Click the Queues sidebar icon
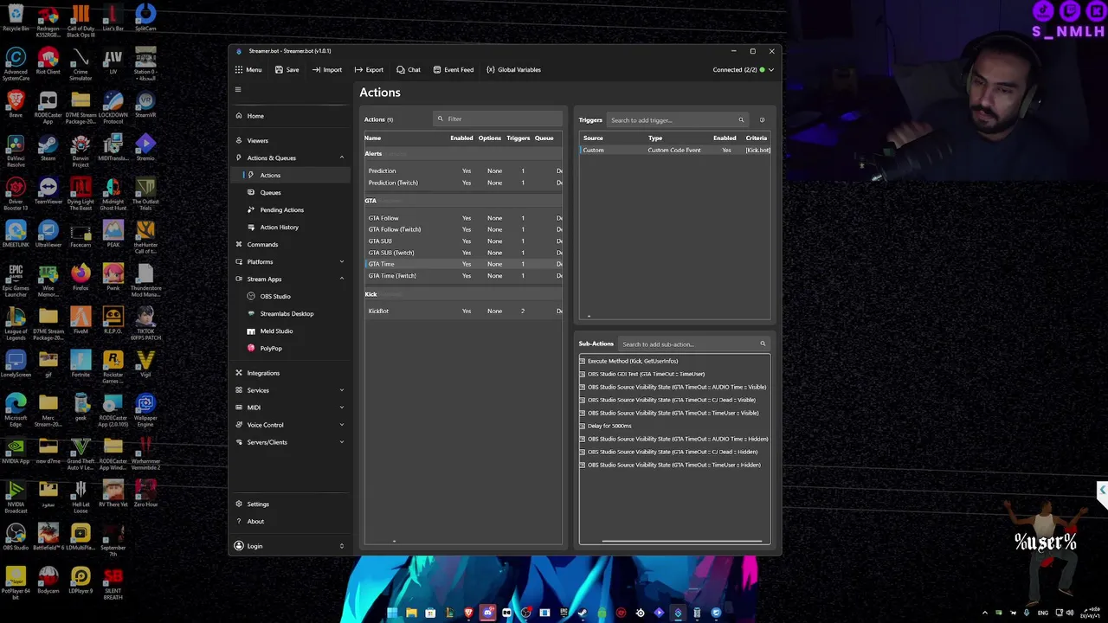This screenshot has height=623, width=1108. 251,192
